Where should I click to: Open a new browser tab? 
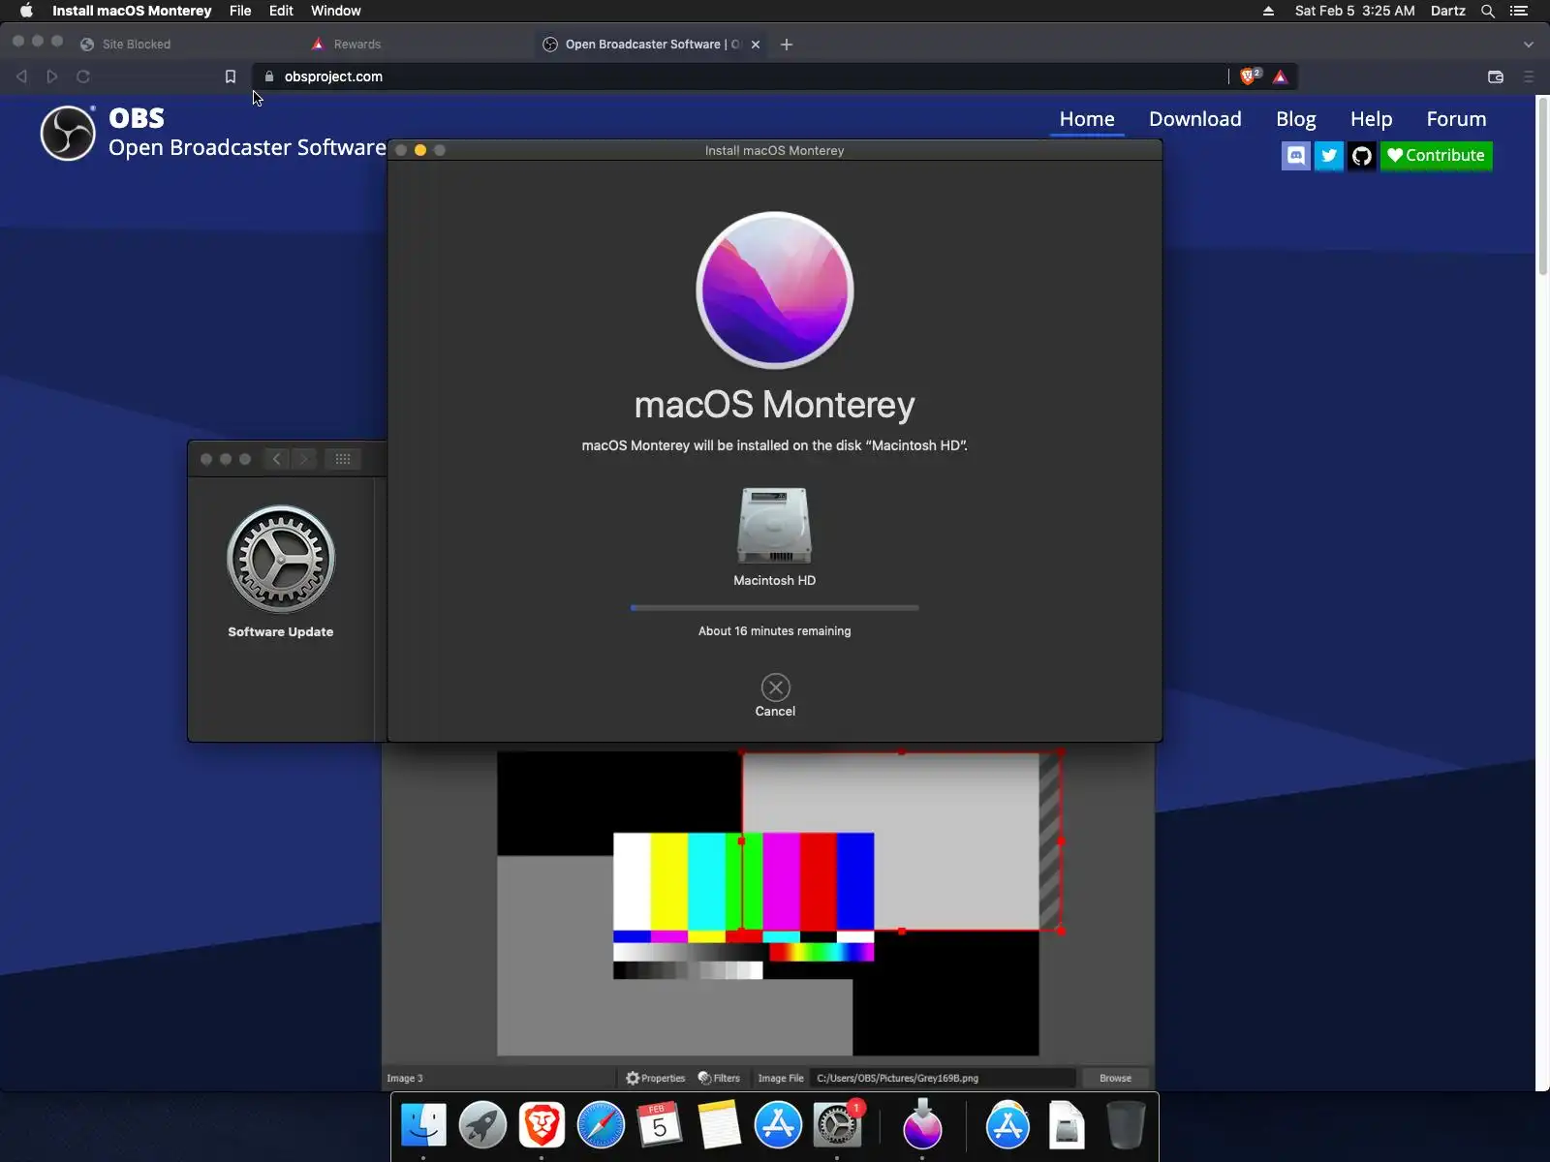tap(787, 45)
